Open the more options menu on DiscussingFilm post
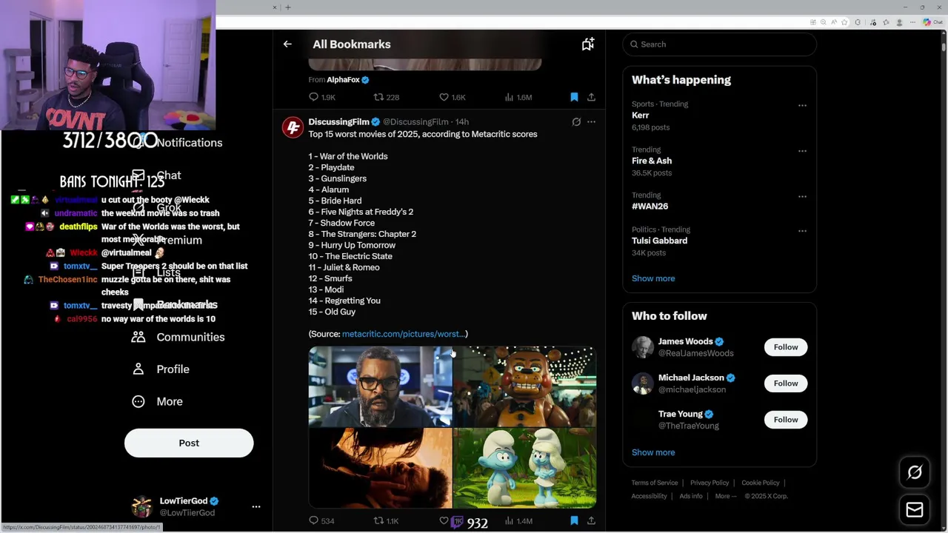Image resolution: width=948 pixels, height=533 pixels. pyautogui.click(x=591, y=121)
